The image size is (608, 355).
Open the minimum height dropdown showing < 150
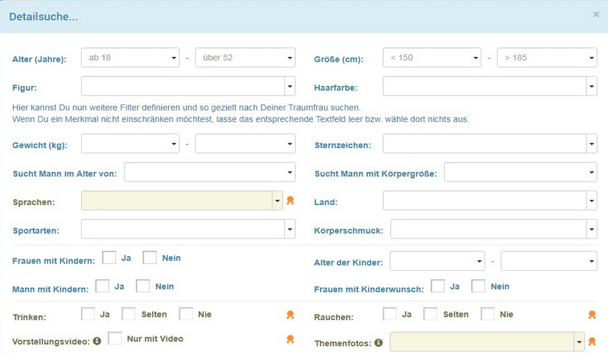coord(432,58)
